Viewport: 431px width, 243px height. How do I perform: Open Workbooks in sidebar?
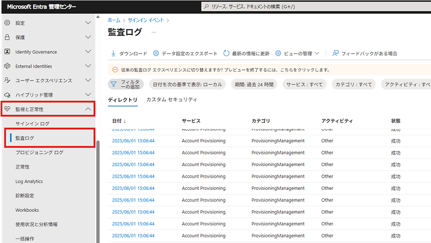click(27, 210)
